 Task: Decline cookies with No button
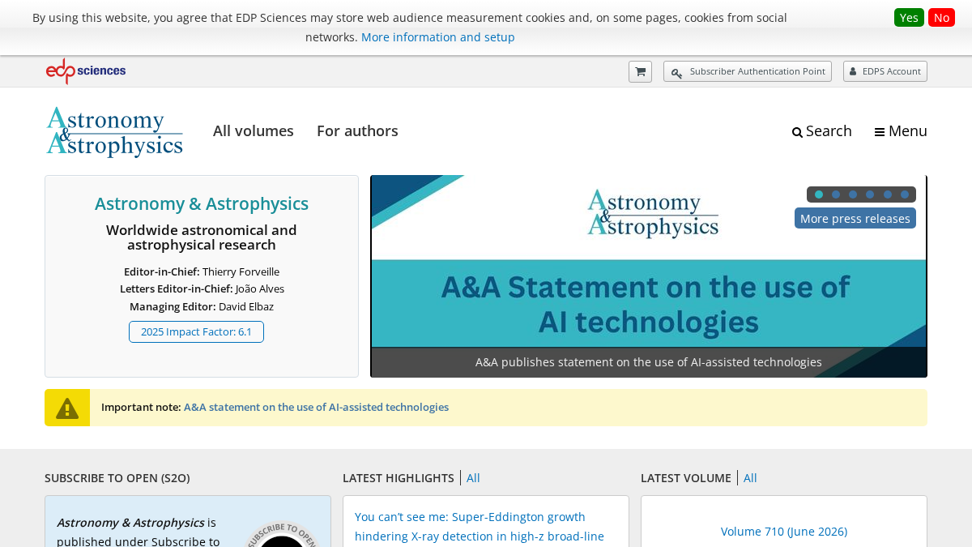click(x=941, y=18)
